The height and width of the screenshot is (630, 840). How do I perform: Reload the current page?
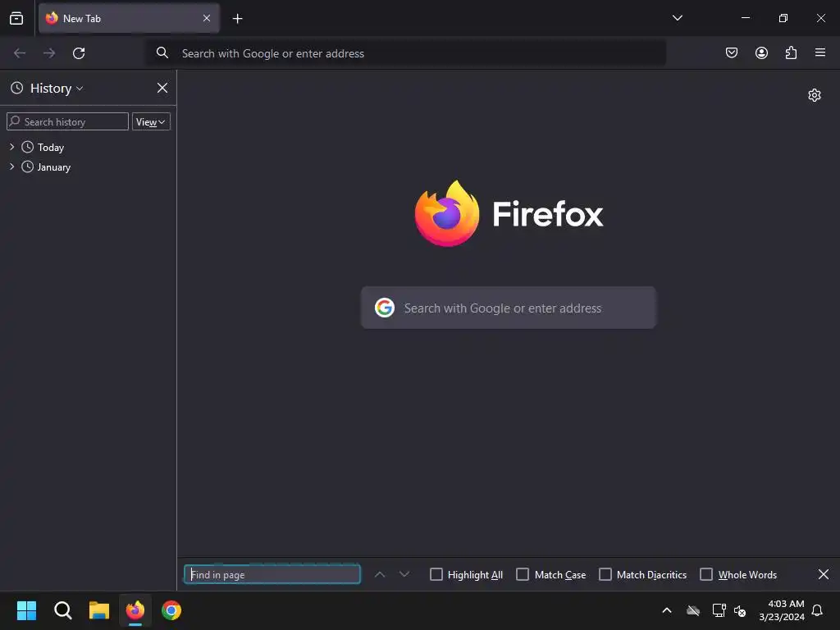coord(79,53)
